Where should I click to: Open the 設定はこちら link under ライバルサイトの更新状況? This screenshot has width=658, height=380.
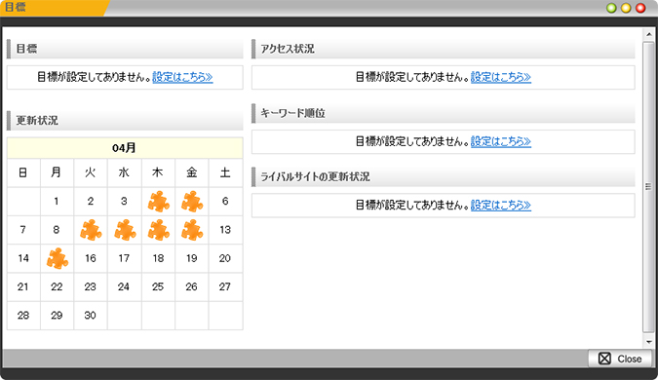click(x=501, y=205)
